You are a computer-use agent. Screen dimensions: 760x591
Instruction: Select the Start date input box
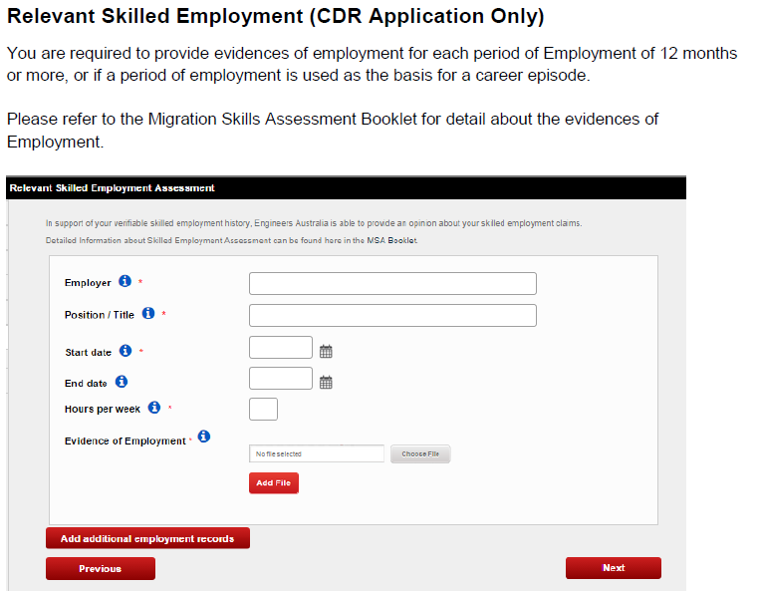(281, 348)
